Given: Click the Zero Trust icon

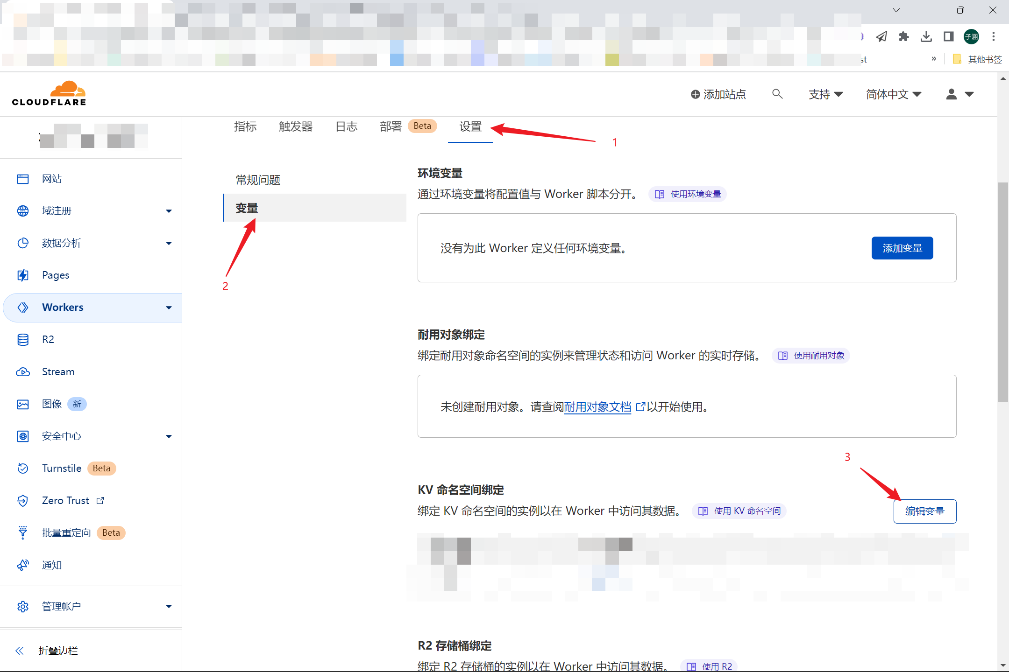Looking at the screenshot, I should (23, 501).
